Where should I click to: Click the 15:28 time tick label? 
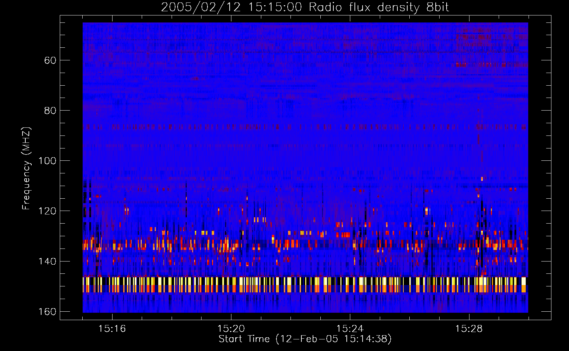pyautogui.click(x=469, y=329)
